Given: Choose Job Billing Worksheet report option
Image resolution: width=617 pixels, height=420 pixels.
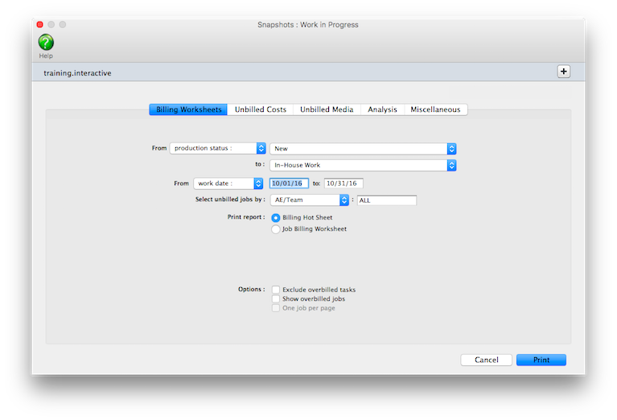Looking at the screenshot, I should point(277,229).
